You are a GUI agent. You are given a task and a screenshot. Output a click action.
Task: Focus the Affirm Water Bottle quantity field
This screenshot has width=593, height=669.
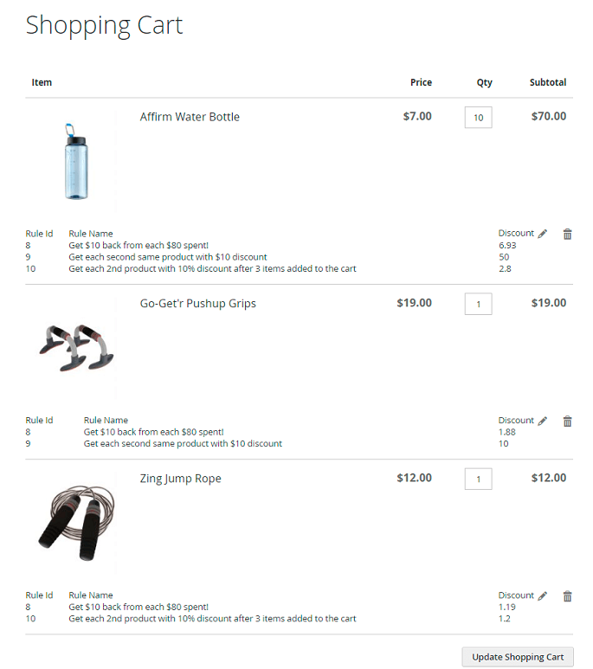click(x=478, y=118)
